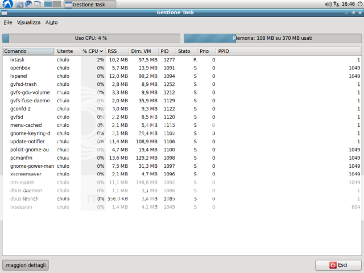
Task: Open the Visualizza menu
Action: click(28, 23)
